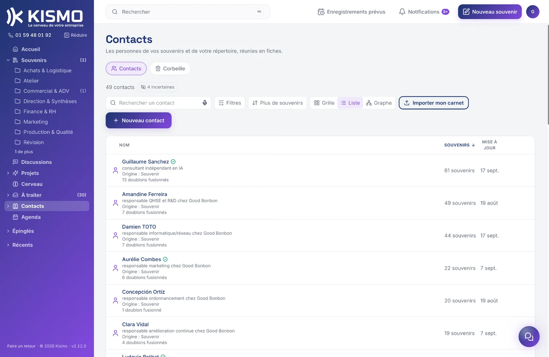
Task: Click the Rechercher global search field
Action: tap(188, 12)
